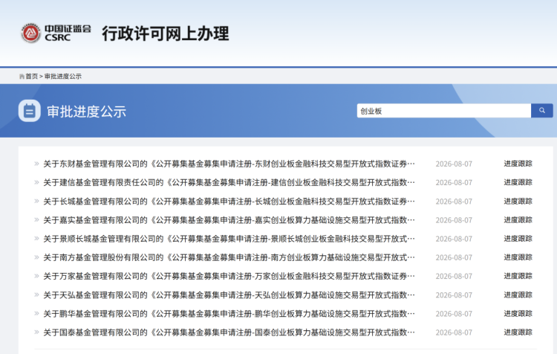
Task: Open the 建信基金管理有限责任公司 application entry
Action: coord(229,182)
